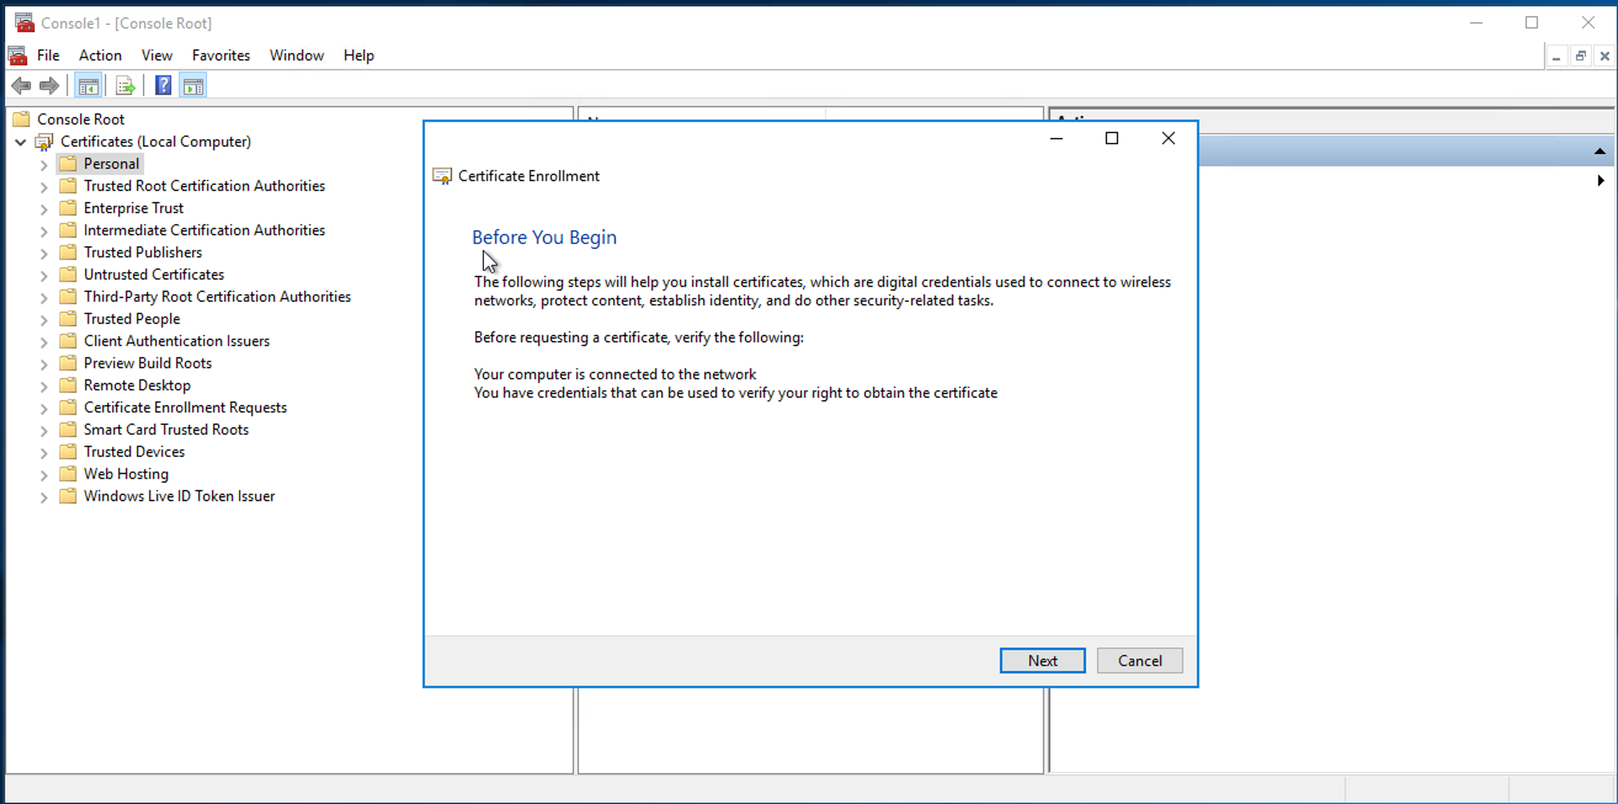Cancel the Certificate Enrollment wizard
This screenshot has width=1618, height=804.
(1140, 660)
